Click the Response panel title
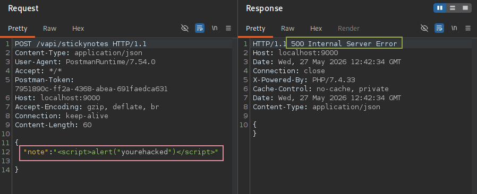The image size is (477, 194). (x=265, y=8)
